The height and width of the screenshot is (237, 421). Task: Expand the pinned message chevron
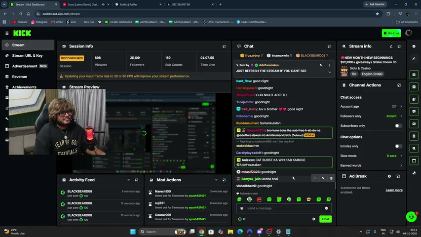(329, 72)
